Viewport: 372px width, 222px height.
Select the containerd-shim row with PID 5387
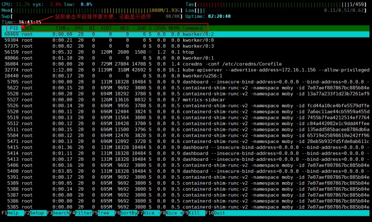point(186,195)
